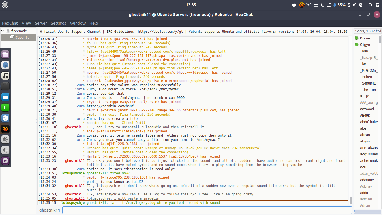Viewport: 382px width, 215px height.
Task: Click lotuspsychje nick at 13:35:15
Action: click(x=73, y=203)
